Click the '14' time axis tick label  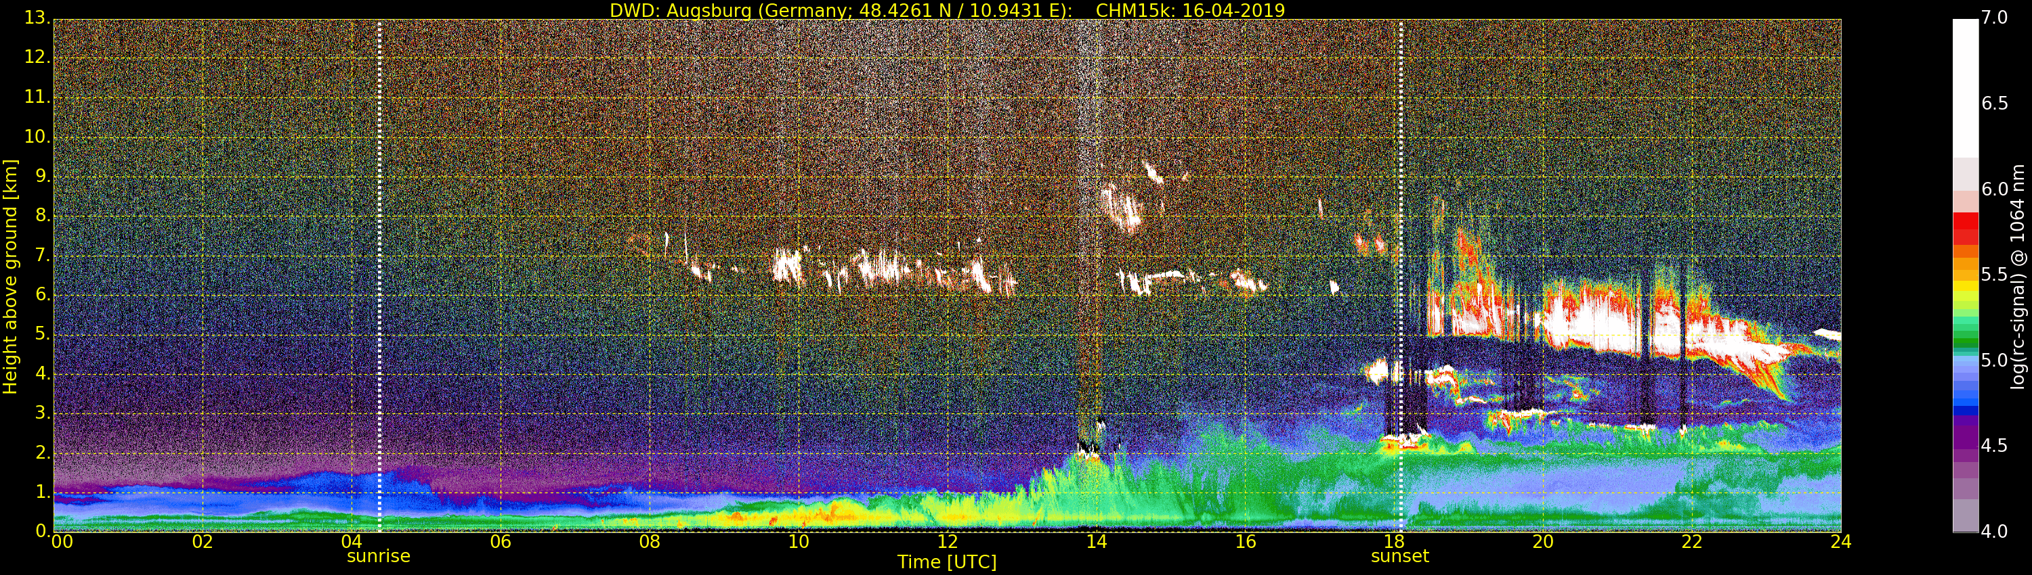coord(1097,542)
